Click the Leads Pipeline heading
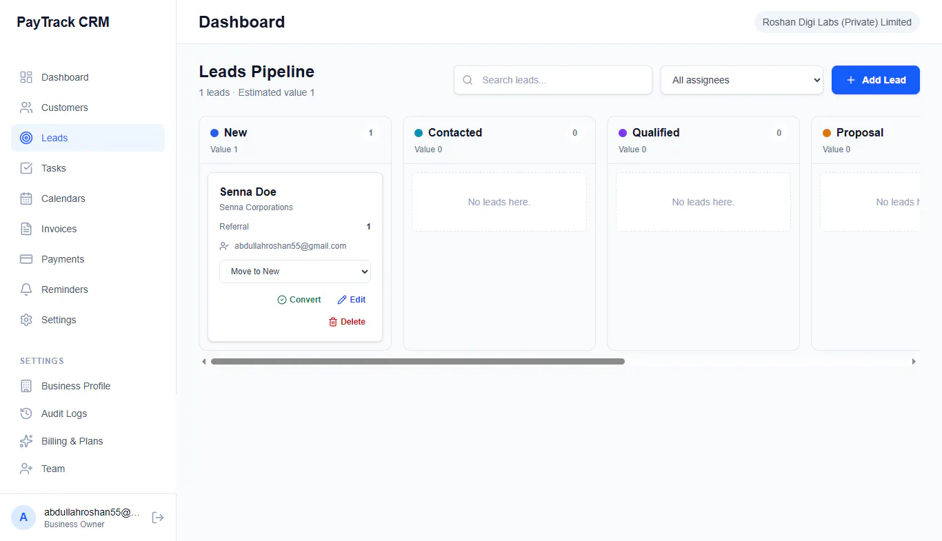 click(257, 72)
